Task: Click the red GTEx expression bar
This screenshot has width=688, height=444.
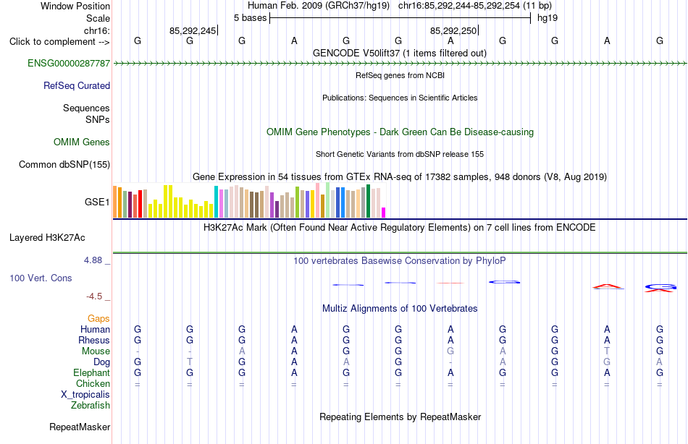Action: tap(140, 204)
